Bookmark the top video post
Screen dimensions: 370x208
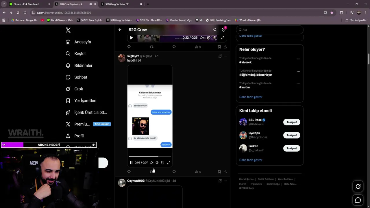(219, 47)
